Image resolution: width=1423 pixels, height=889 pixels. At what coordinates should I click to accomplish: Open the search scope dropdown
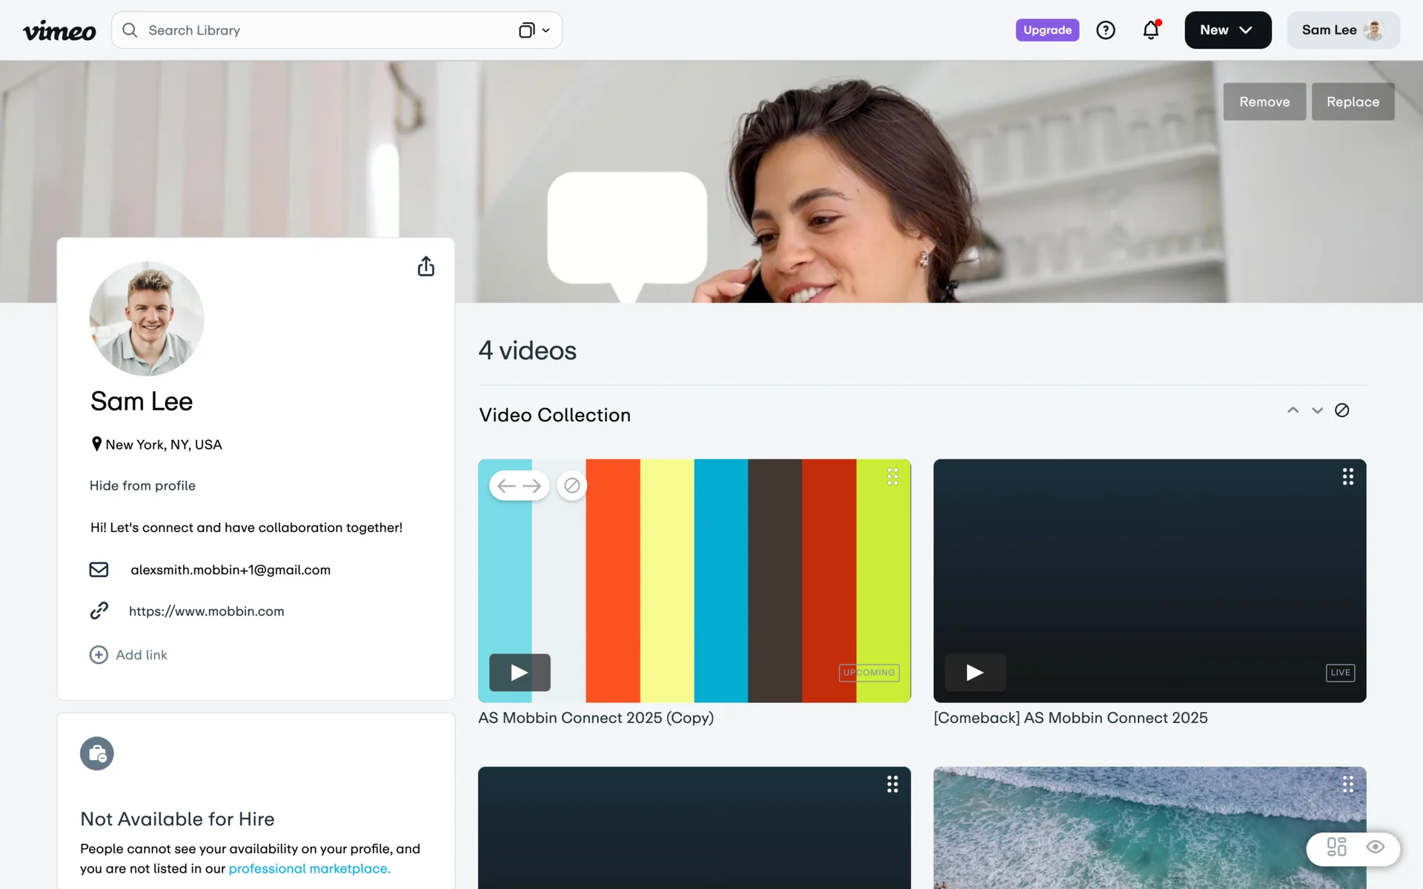point(534,30)
